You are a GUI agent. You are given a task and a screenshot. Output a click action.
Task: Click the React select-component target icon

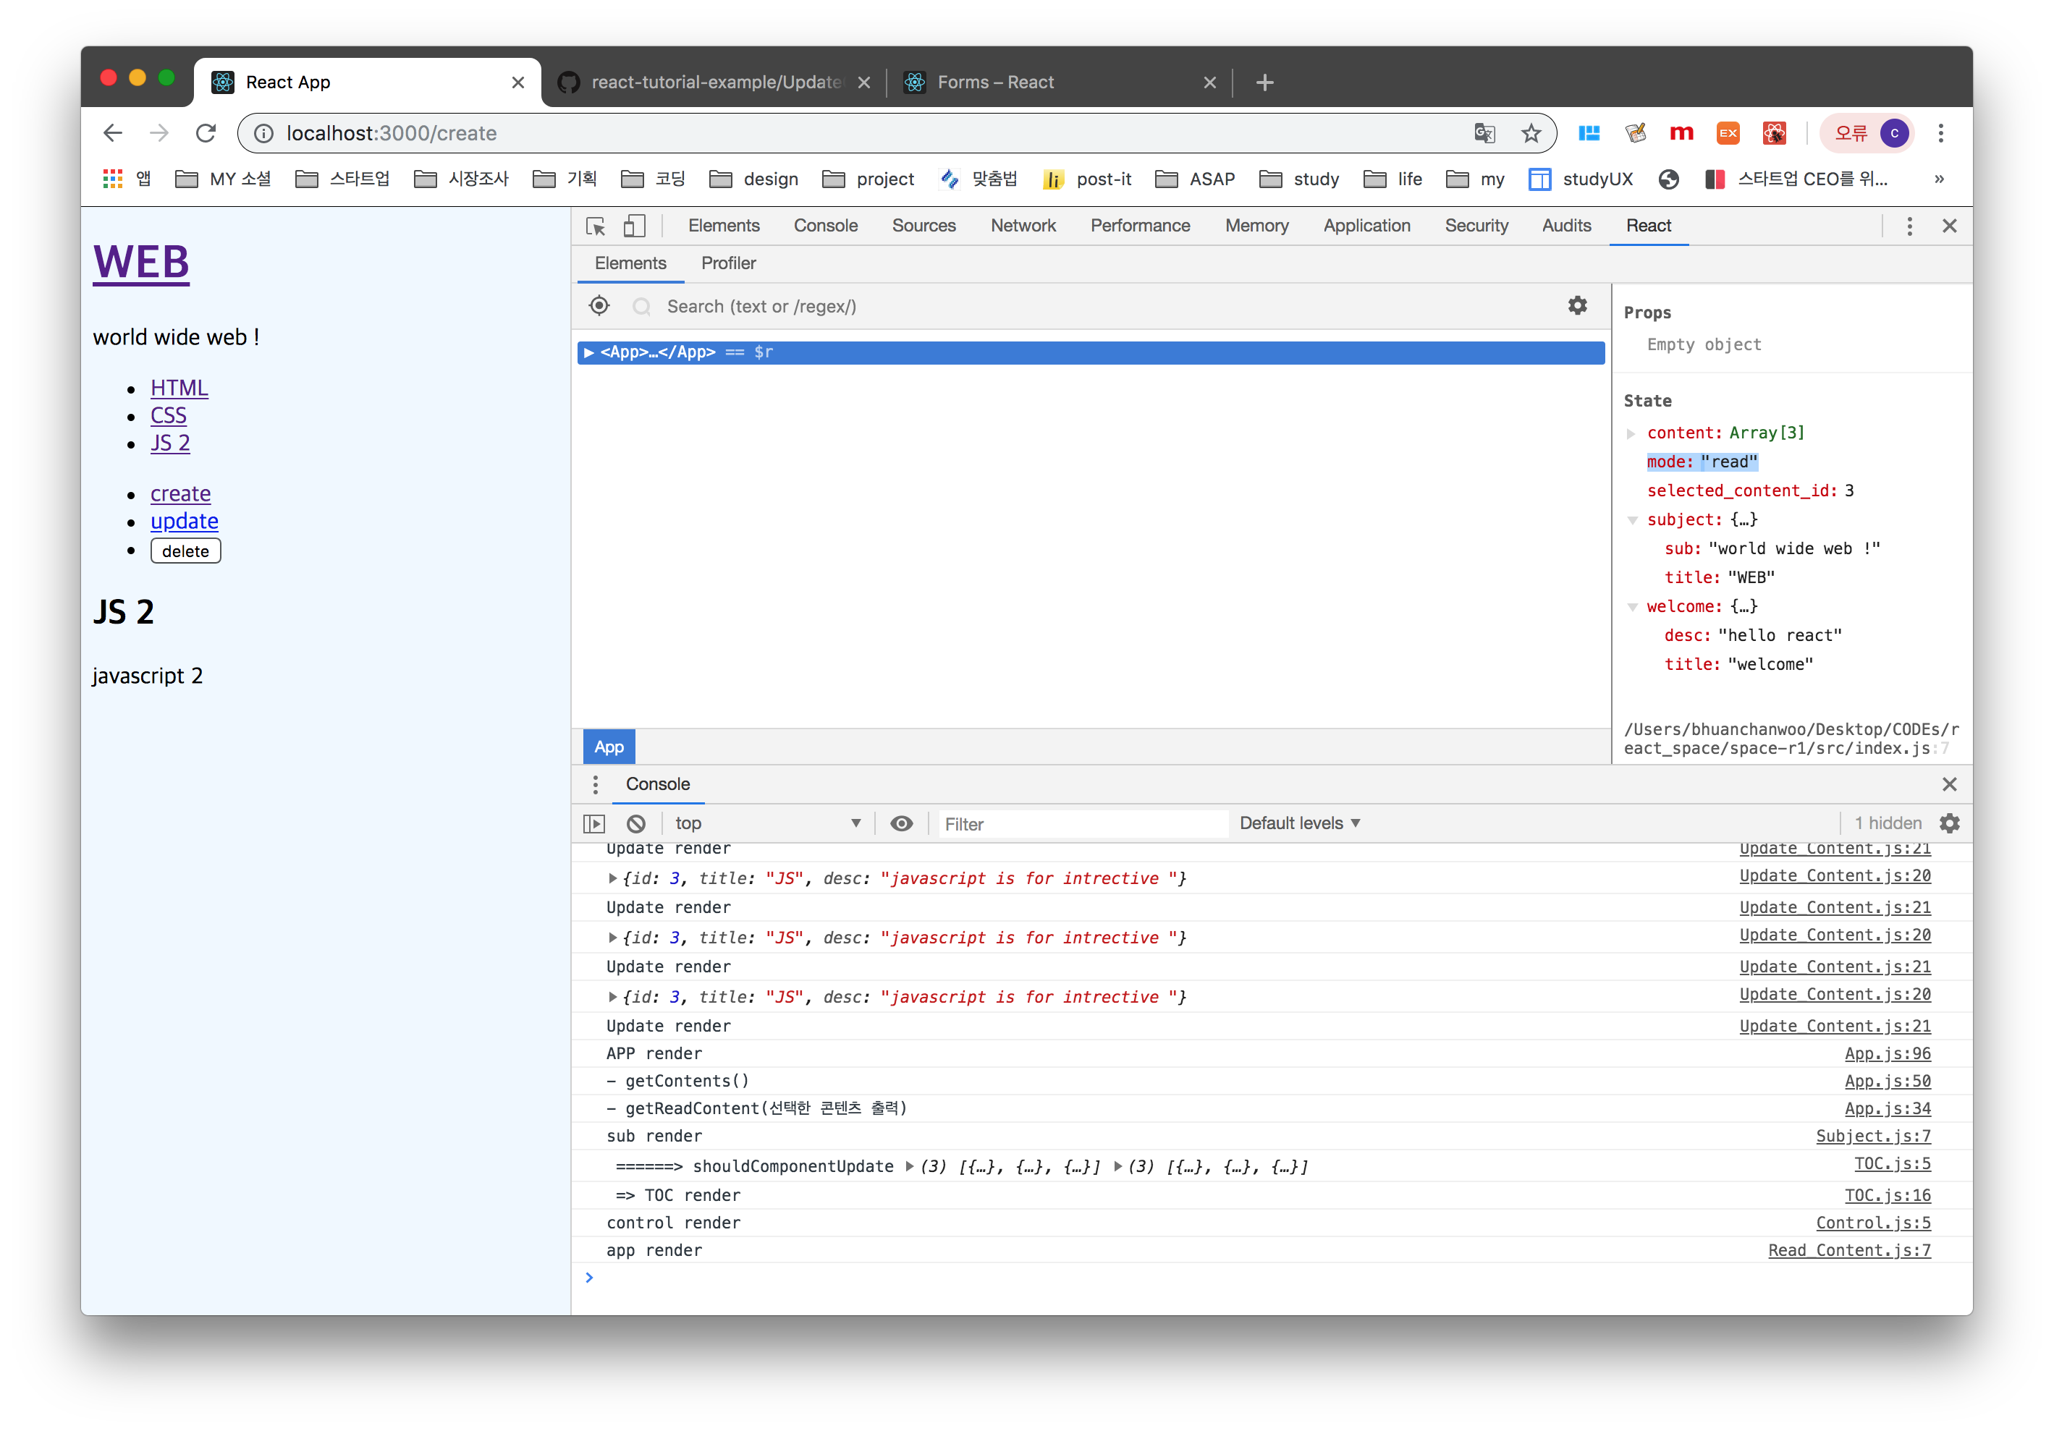coord(599,306)
